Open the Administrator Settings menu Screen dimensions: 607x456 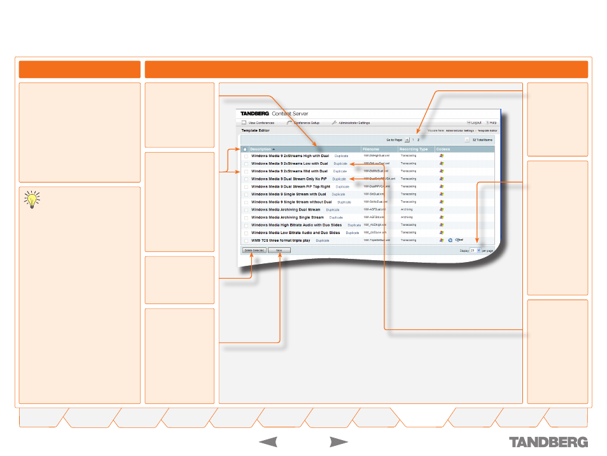354,123
